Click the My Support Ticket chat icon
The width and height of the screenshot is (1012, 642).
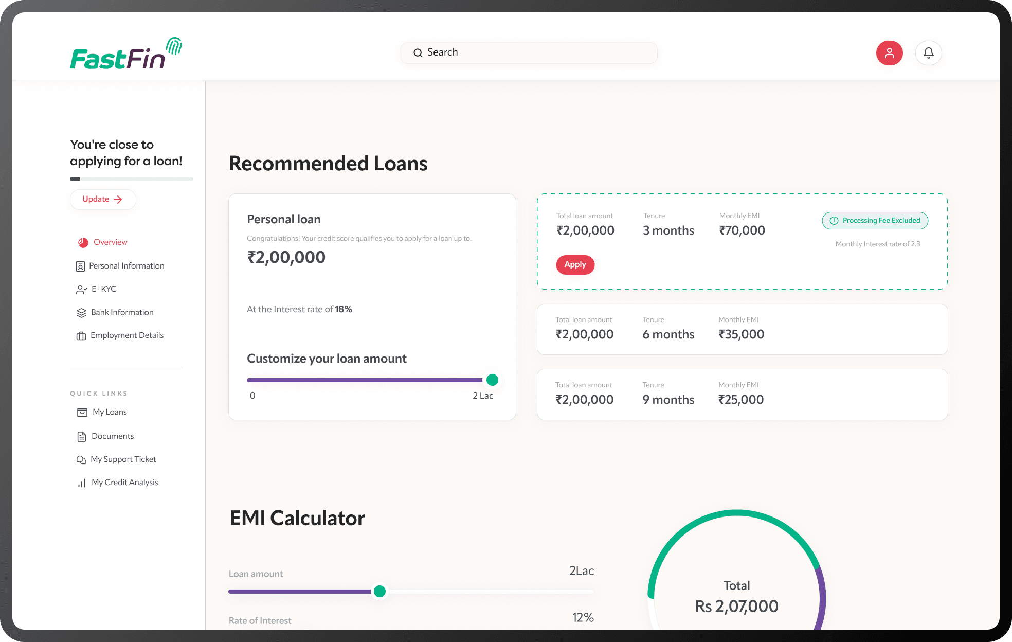(x=81, y=460)
